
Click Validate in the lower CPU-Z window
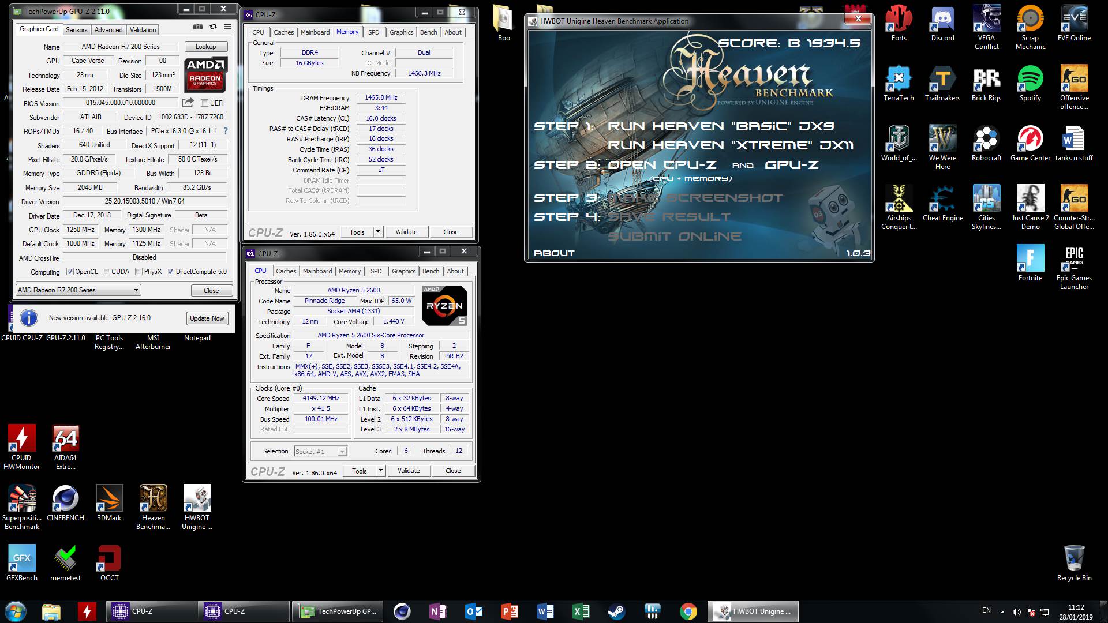click(409, 471)
